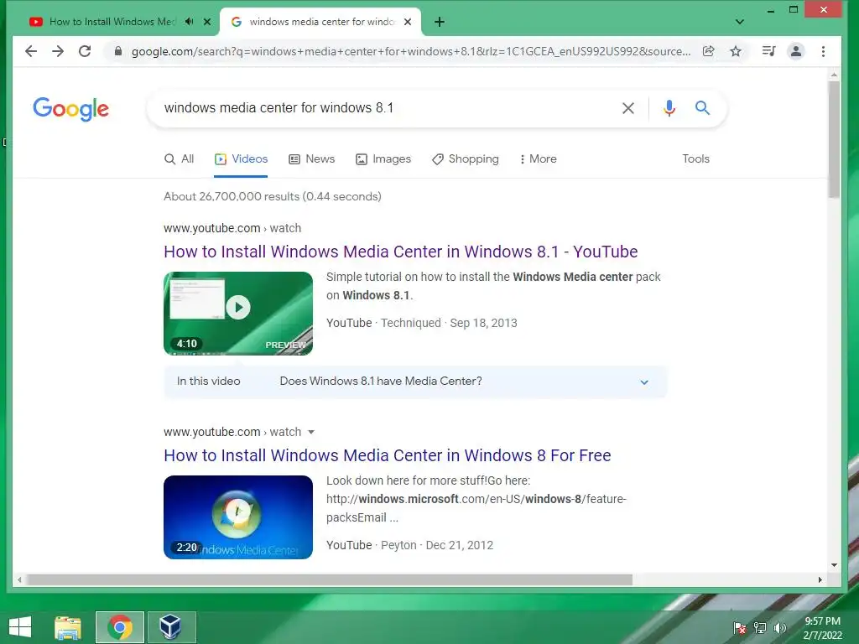859x644 pixels.
Task: Open the More search filters menu
Action: (x=538, y=158)
